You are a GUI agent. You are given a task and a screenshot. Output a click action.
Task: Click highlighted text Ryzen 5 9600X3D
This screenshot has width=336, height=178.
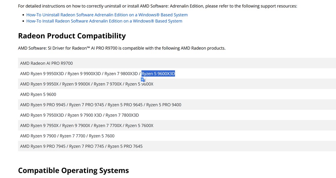pos(158,74)
